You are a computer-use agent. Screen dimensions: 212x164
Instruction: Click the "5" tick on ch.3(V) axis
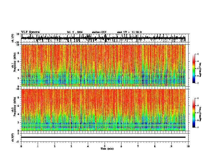click(x=18, y=133)
